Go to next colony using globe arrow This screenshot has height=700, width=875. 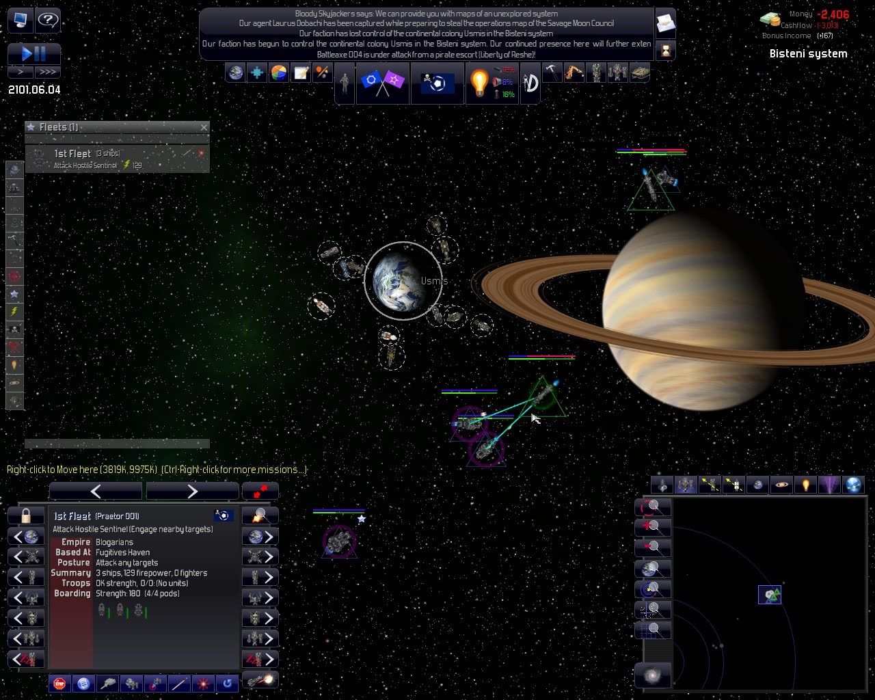pyautogui.click(x=260, y=537)
